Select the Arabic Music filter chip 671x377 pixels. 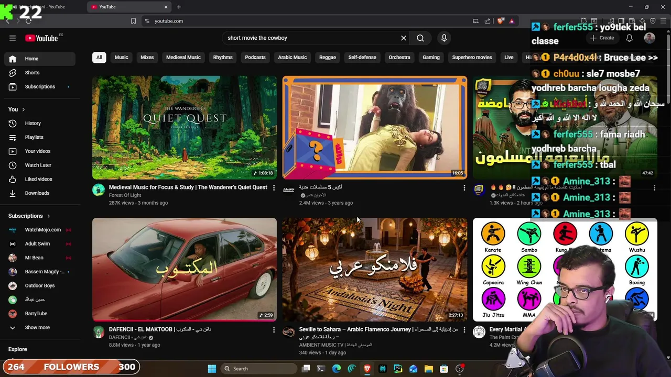(x=293, y=57)
